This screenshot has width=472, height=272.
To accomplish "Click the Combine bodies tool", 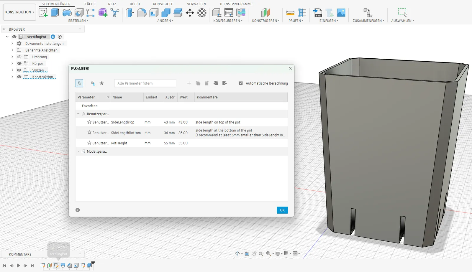I will [x=166, y=13].
